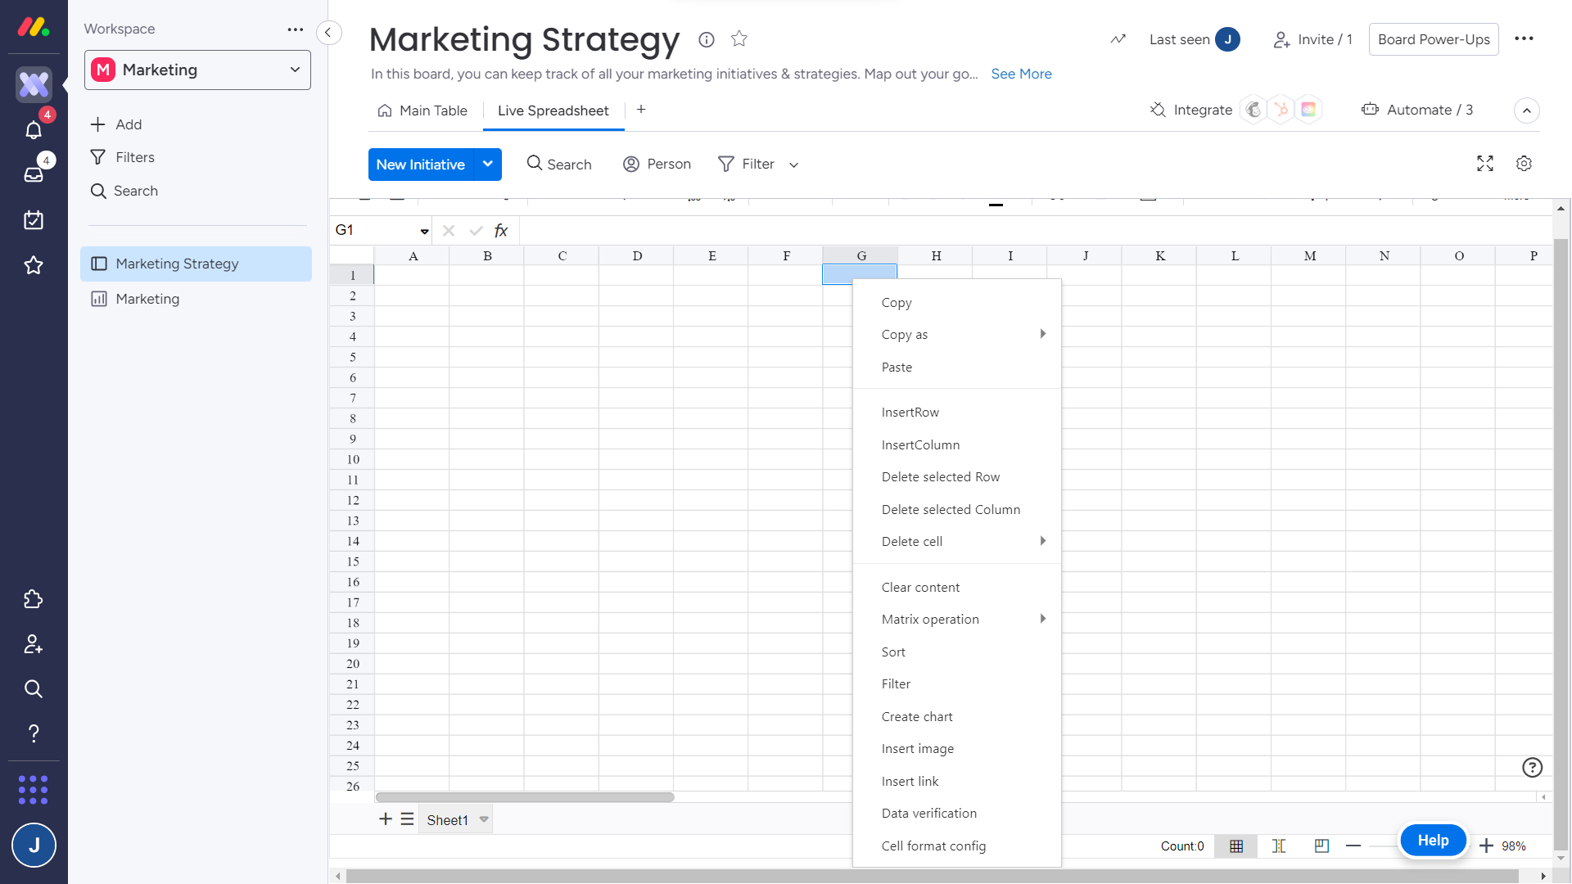This screenshot has width=1572, height=884.
Task: Open the apps puzzle-piece icon
Action: 34,599
